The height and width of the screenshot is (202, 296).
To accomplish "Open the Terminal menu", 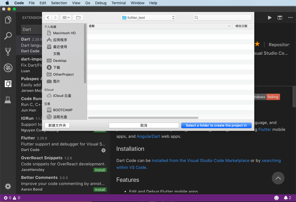I will click(119, 3).
